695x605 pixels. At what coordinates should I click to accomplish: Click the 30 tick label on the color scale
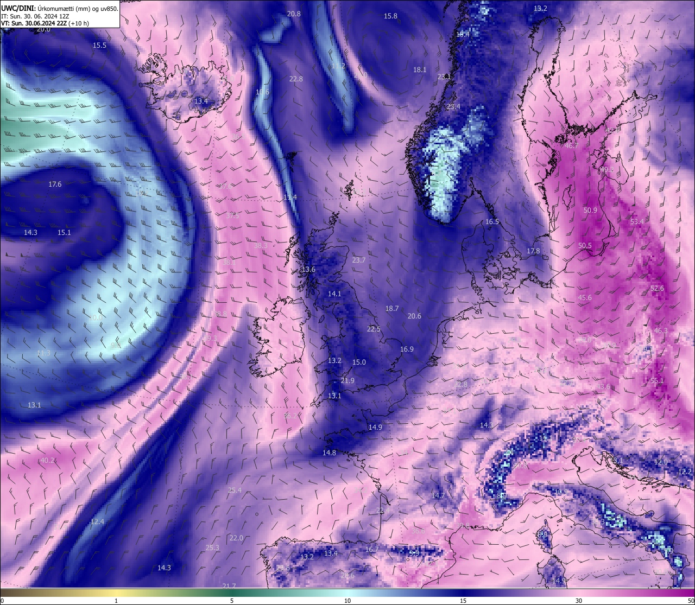point(579,601)
